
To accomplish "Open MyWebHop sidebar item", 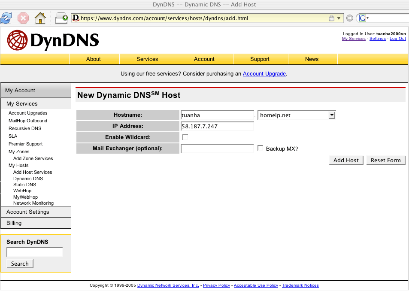I will tap(26, 197).
